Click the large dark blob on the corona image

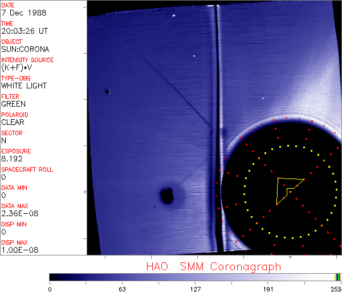coord(167,196)
